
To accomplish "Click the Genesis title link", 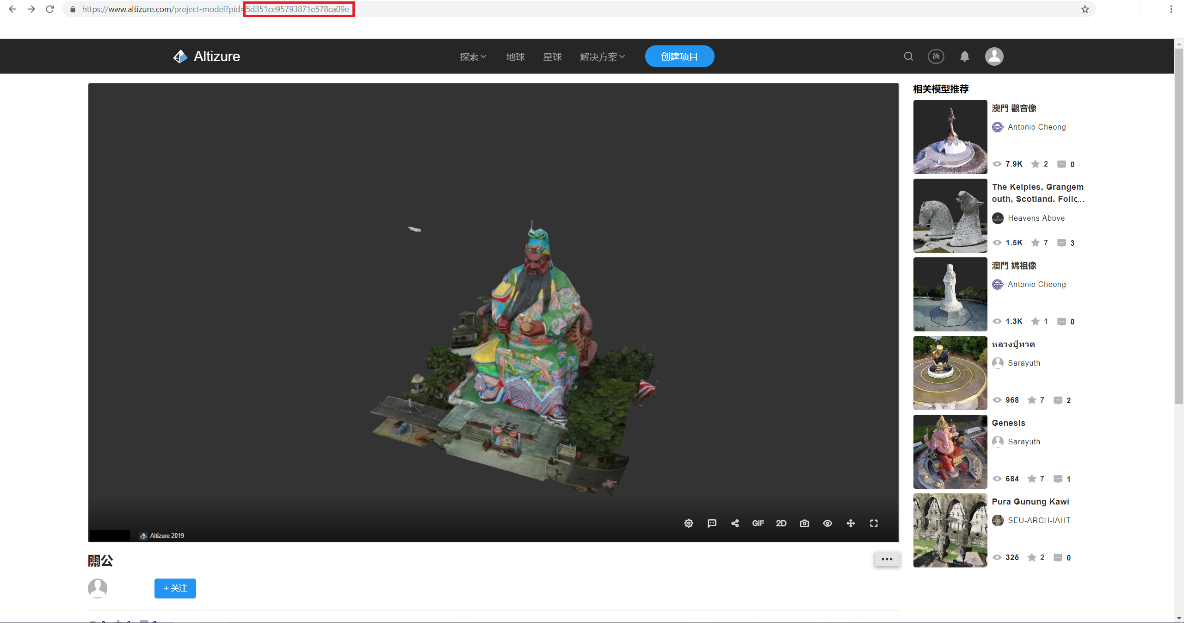I will click(x=1008, y=423).
